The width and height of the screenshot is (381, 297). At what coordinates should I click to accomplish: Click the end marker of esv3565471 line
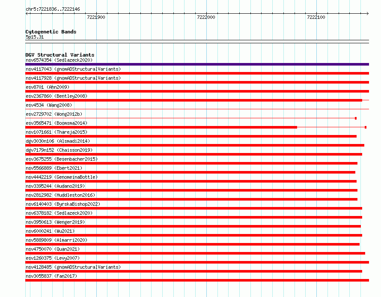366,127
